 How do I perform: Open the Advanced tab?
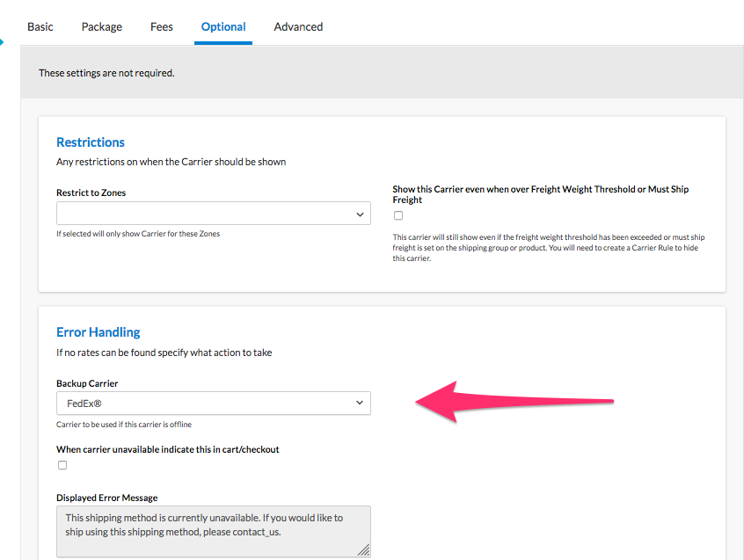click(x=298, y=26)
